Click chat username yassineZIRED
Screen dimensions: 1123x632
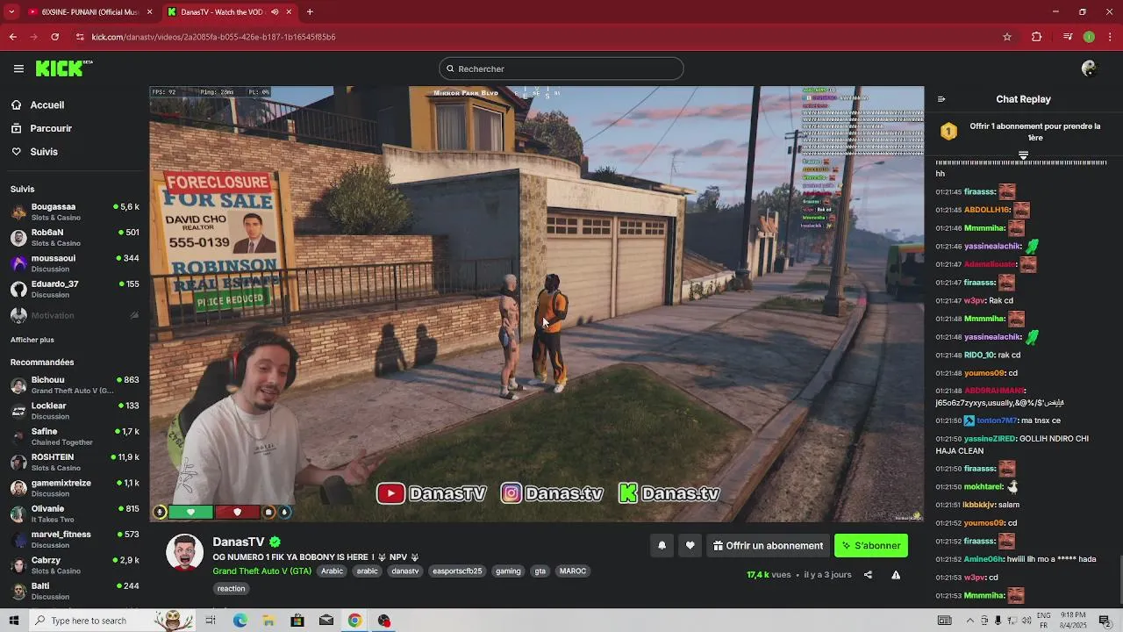click(x=990, y=438)
